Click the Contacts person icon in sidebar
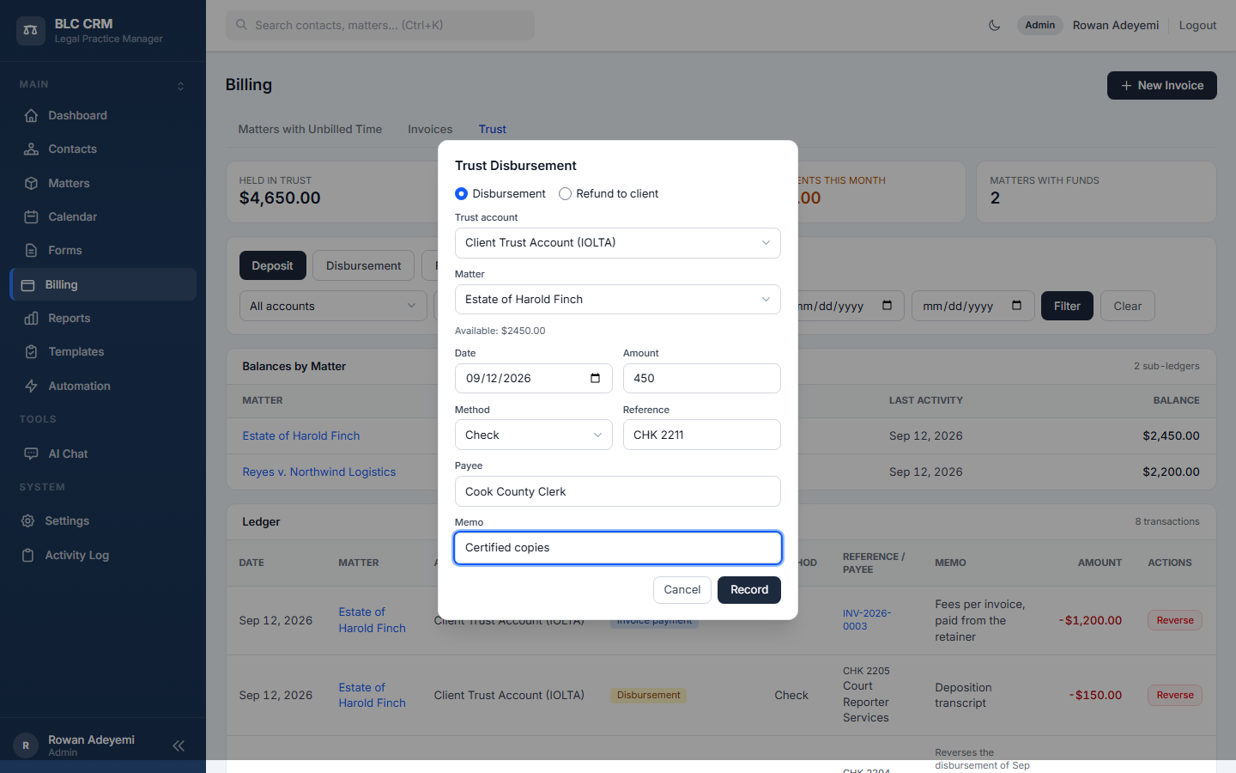The image size is (1236, 773). click(31, 149)
